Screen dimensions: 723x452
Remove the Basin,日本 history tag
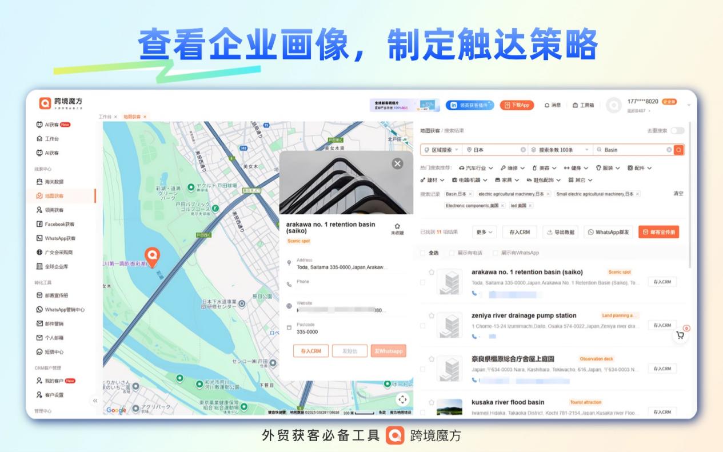point(470,194)
